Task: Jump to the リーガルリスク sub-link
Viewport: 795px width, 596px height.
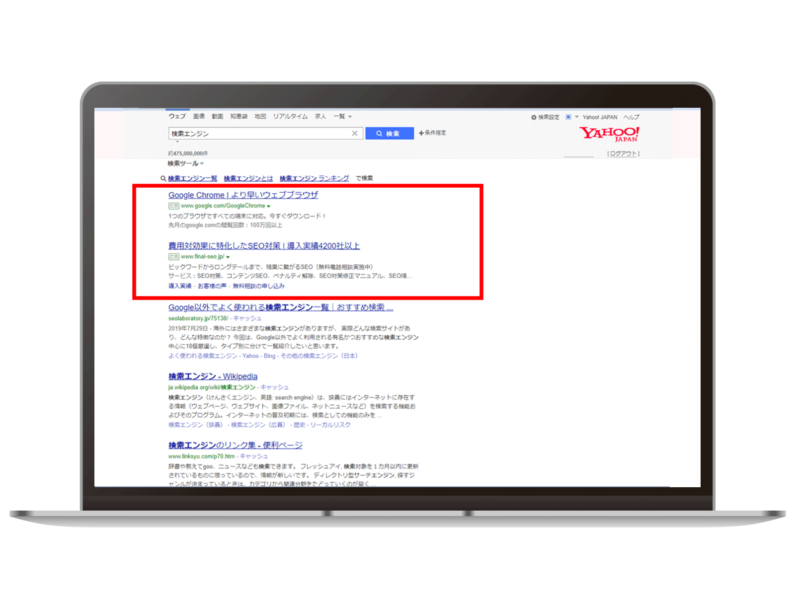Action: pos(330,425)
